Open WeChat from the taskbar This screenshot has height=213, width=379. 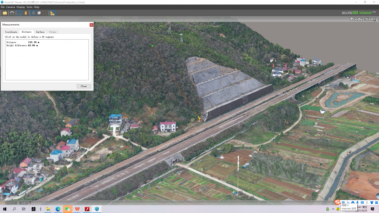(x=68, y=209)
